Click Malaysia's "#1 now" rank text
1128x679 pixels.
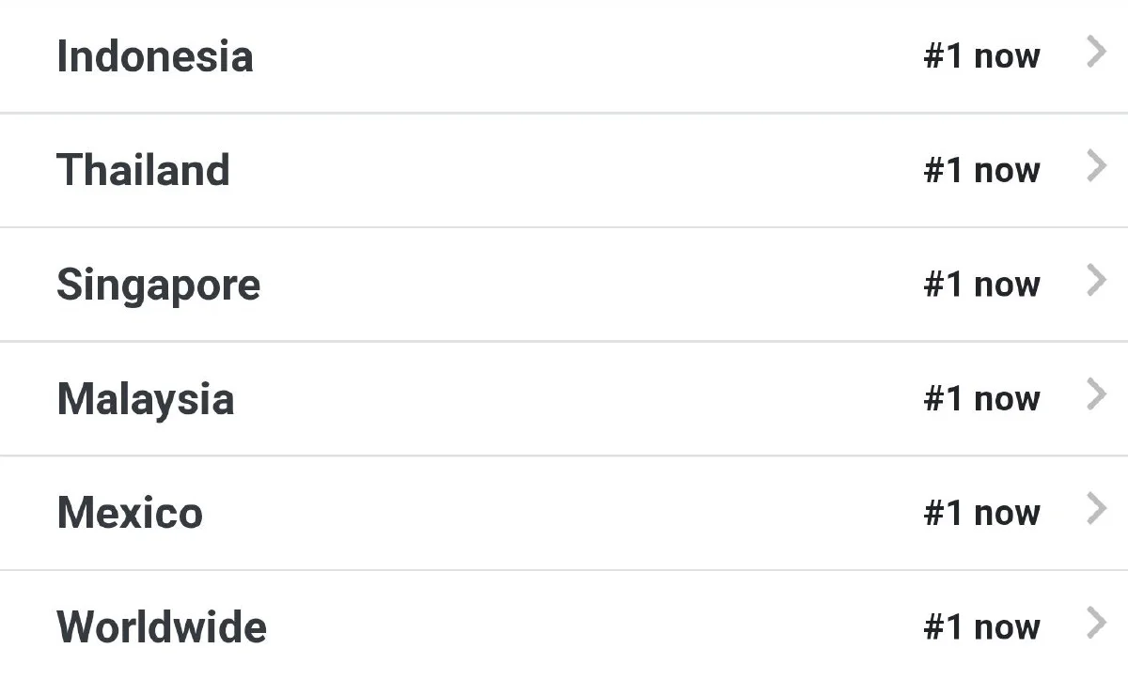[x=981, y=399]
